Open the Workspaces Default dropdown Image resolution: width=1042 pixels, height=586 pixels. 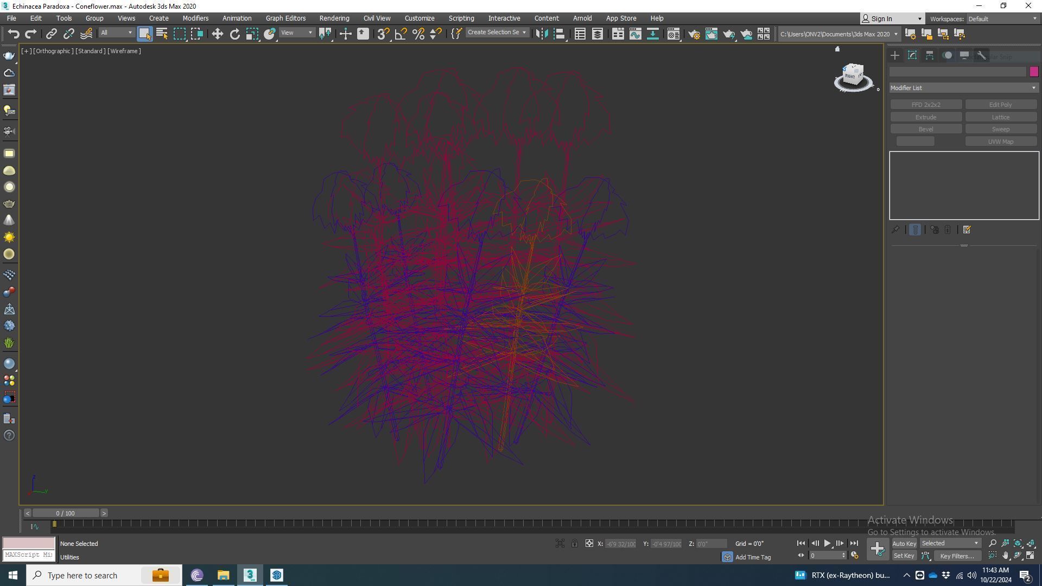[x=1002, y=18]
